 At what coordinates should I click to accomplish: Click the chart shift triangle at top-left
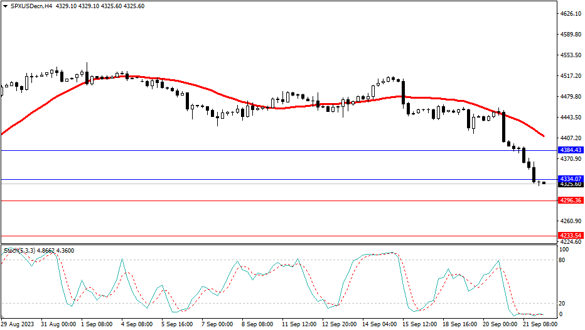coord(5,6)
